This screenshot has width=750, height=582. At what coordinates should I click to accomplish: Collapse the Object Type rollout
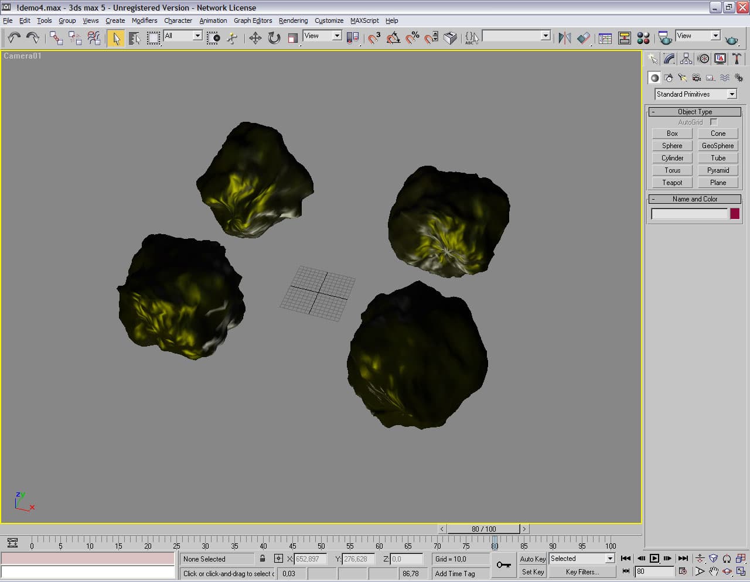(694, 111)
